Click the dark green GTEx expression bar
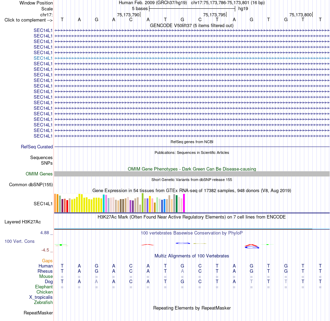The image size is (330, 321). pos(176,204)
